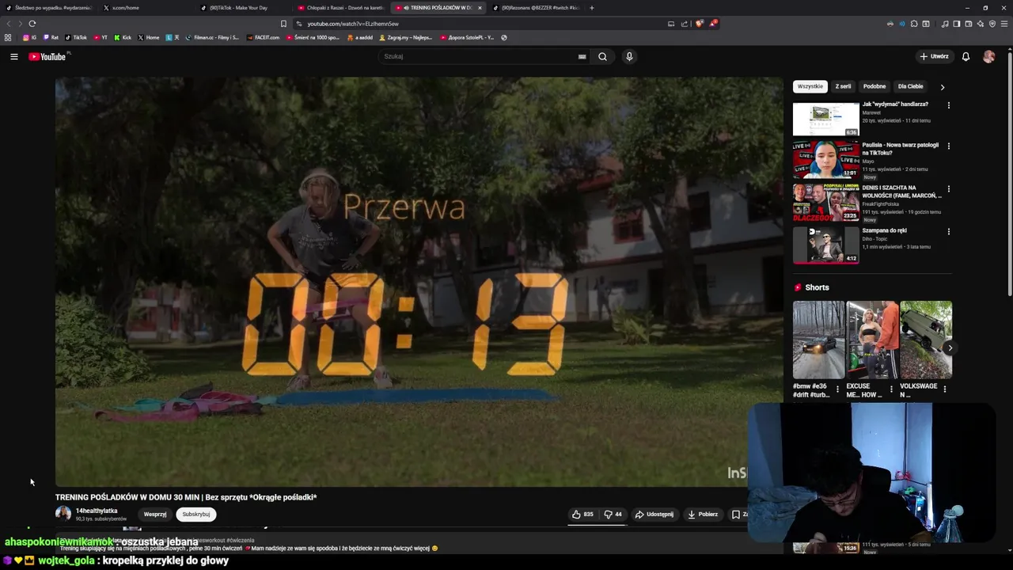Open the browser main menu
The height and width of the screenshot is (570, 1013).
pyautogui.click(x=1004, y=24)
